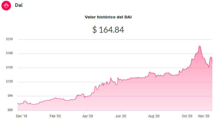Click the highest peak of the price line
The width and height of the screenshot is (214, 120).
pos(200,46)
